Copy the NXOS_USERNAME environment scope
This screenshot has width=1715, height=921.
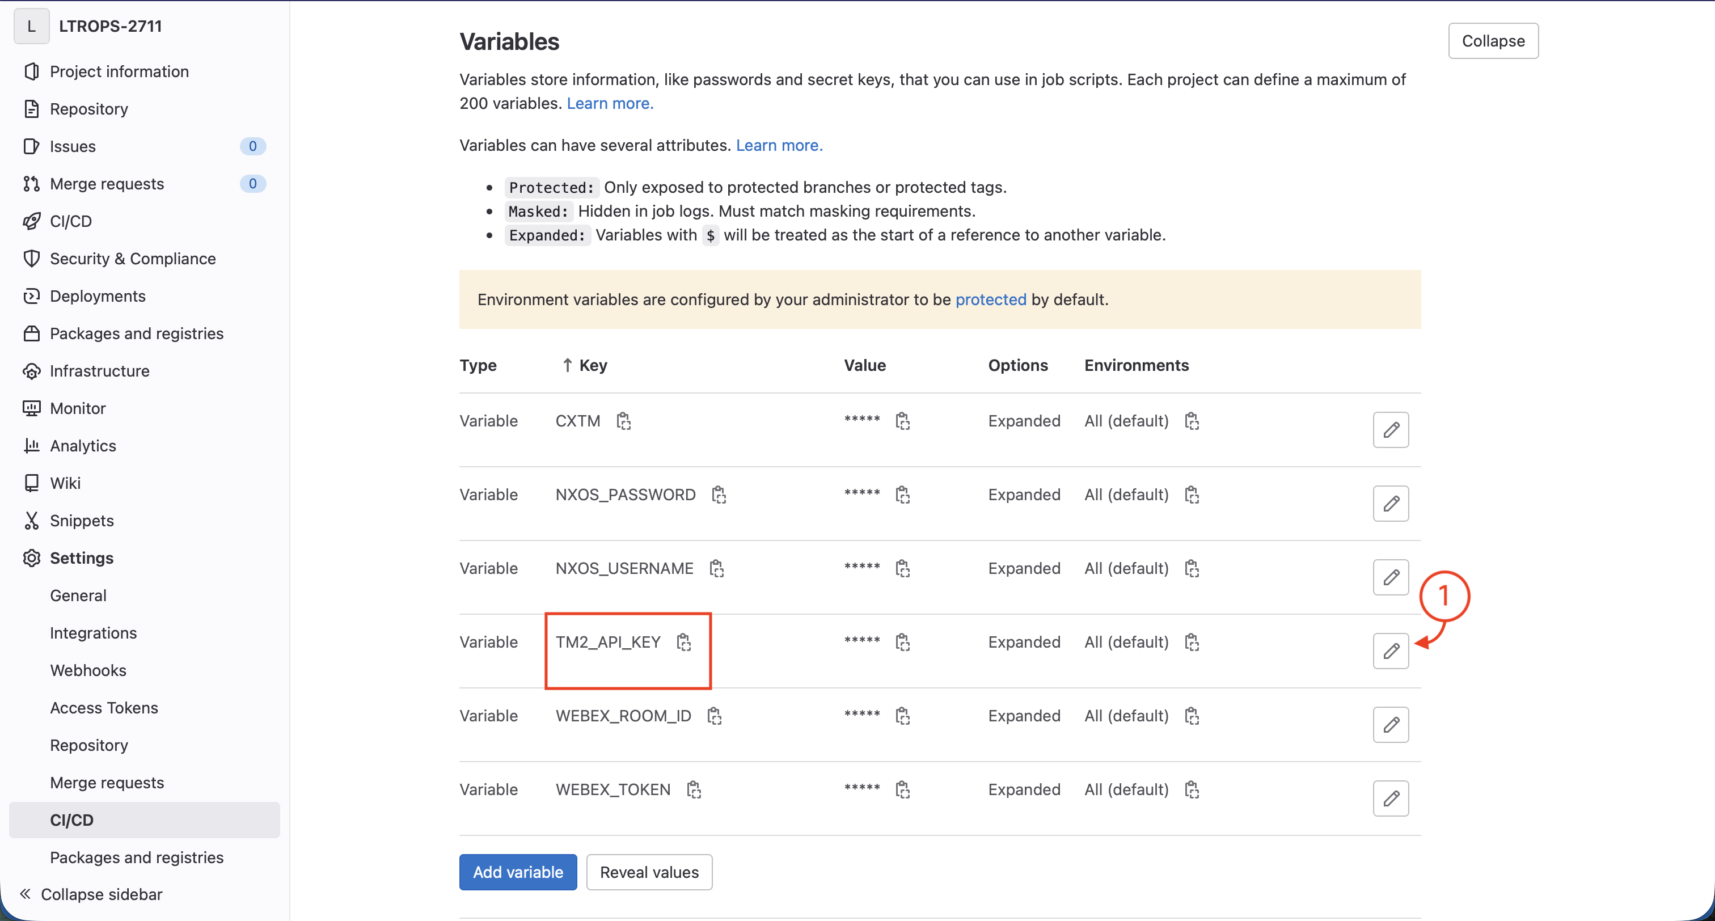1192,568
